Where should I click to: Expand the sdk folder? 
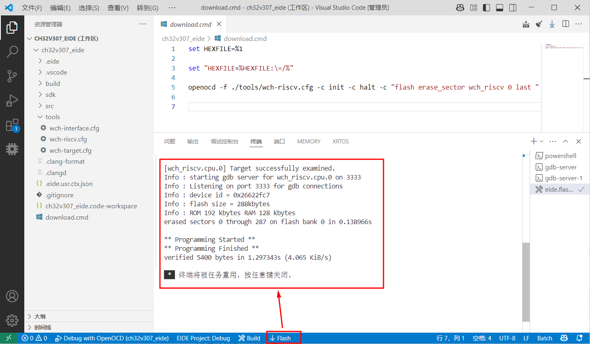(40, 94)
